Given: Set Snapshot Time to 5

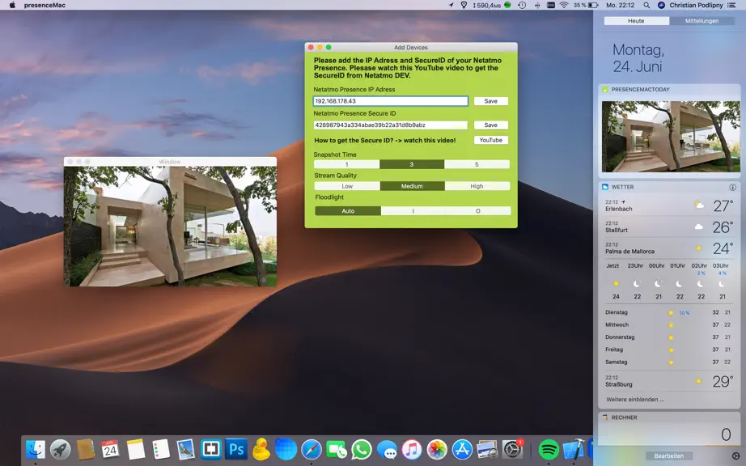Looking at the screenshot, I should (x=477, y=164).
